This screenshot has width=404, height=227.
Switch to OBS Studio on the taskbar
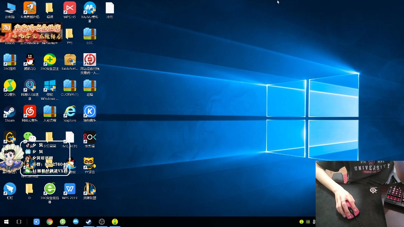pyautogui.click(x=102, y=222)
